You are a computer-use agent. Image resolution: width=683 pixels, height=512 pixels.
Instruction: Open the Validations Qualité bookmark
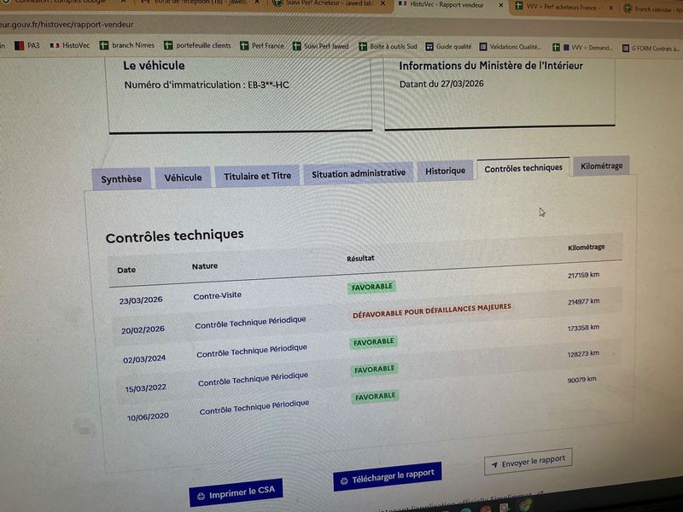pyautogui.click(x=510, y=47)
